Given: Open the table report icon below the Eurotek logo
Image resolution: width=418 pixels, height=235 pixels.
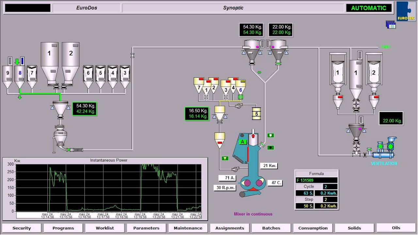Looking at the screenshot, I should click(x=391, y=24).
